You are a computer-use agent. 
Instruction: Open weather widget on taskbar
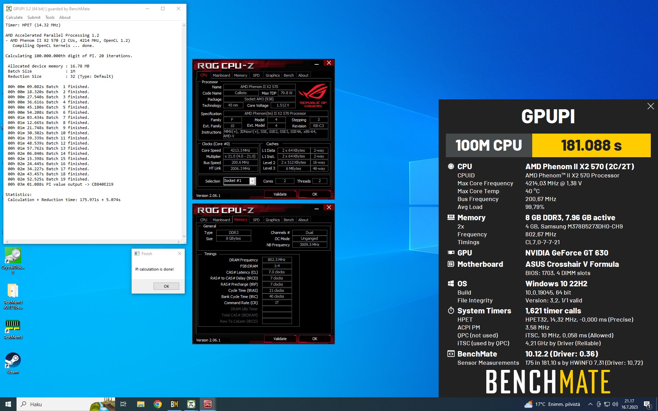552,404
